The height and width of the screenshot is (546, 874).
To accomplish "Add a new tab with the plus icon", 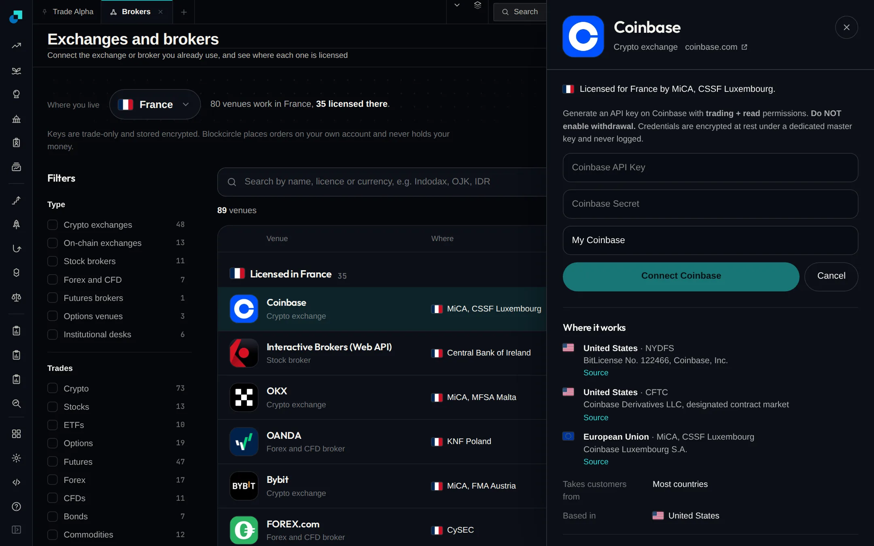I will [184, 12].
